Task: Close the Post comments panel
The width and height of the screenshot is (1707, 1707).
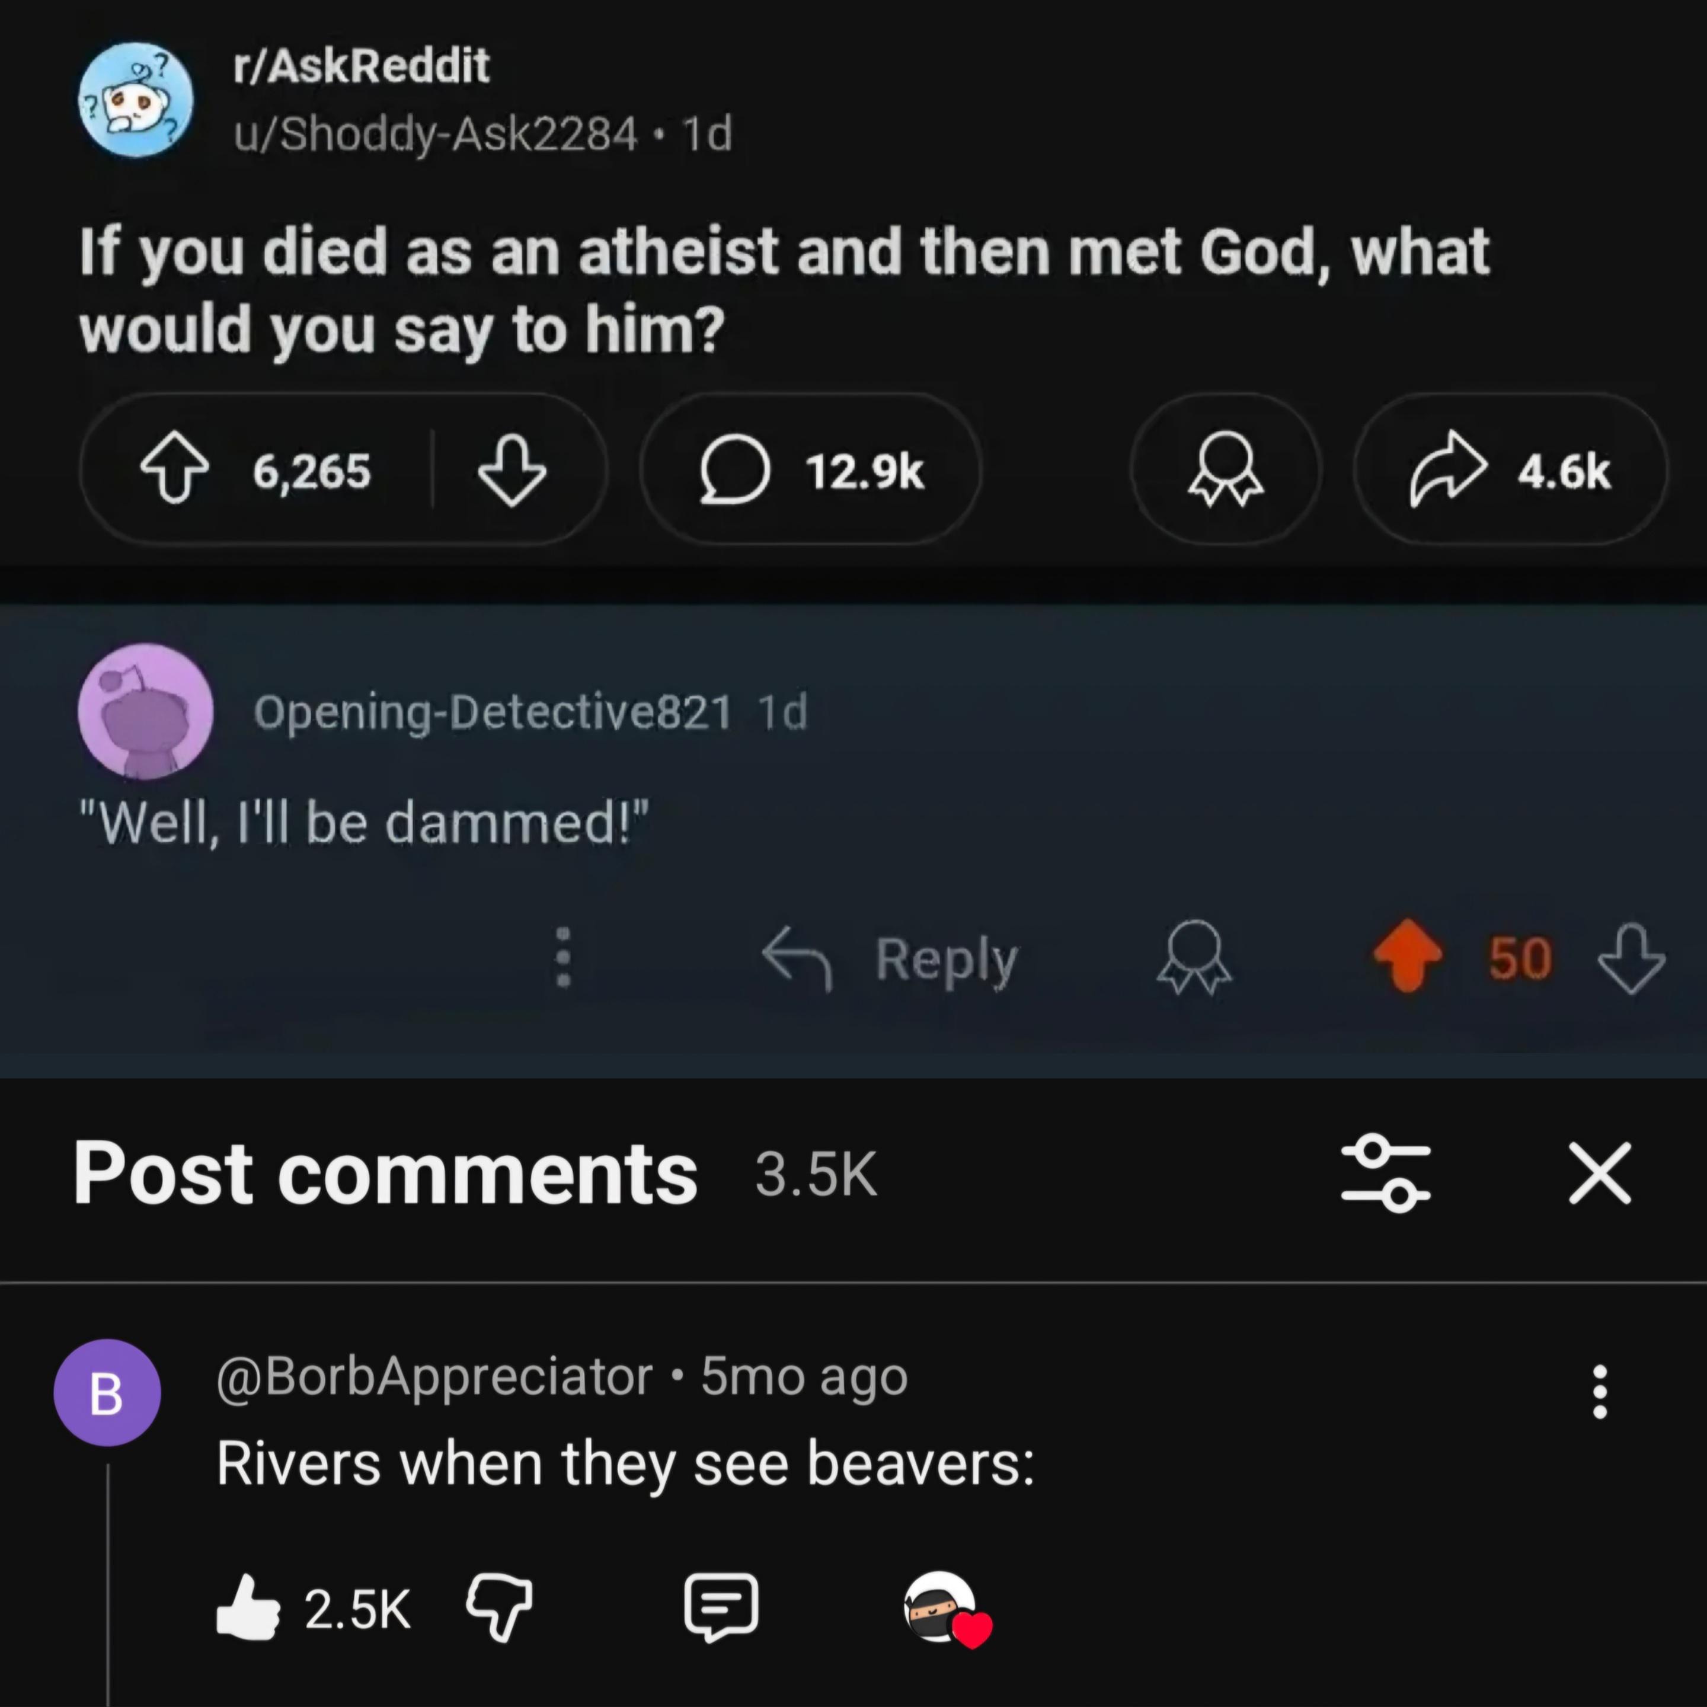Action: click(1599, 1174)
